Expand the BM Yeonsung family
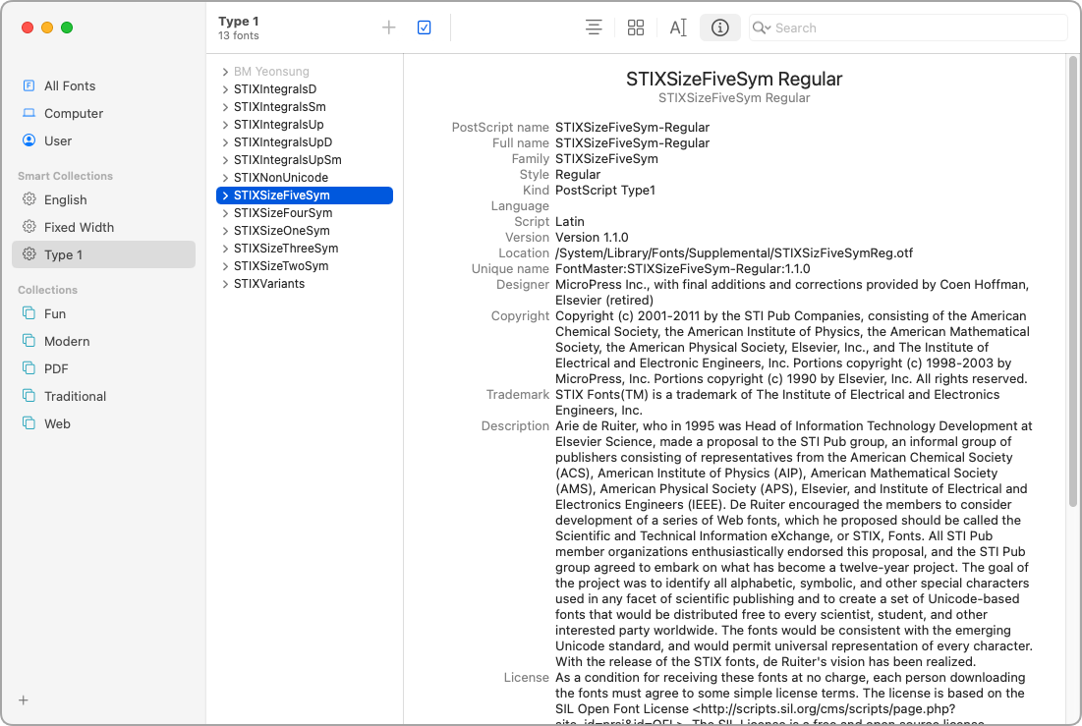 coord(224,71)
